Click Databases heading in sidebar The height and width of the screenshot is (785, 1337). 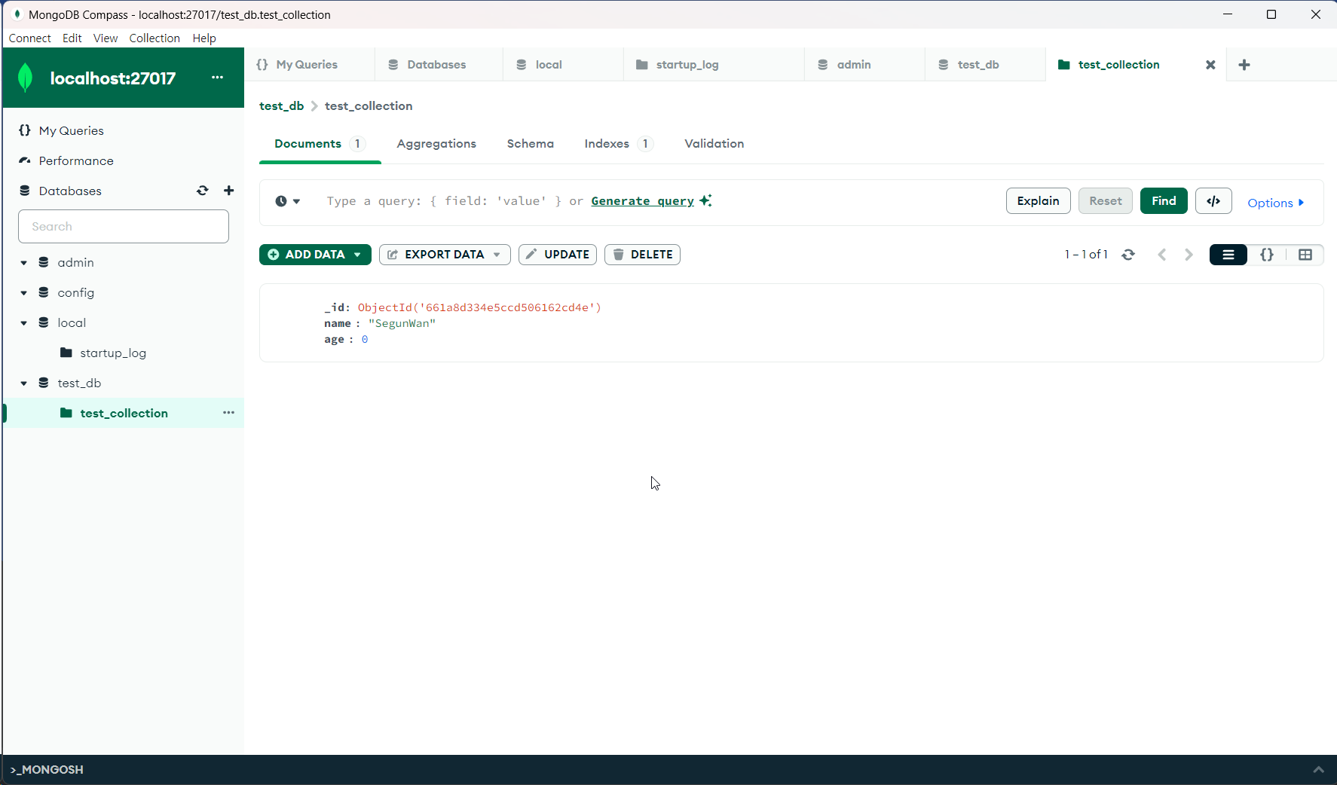pyautogui.click(x=70, y=191)
